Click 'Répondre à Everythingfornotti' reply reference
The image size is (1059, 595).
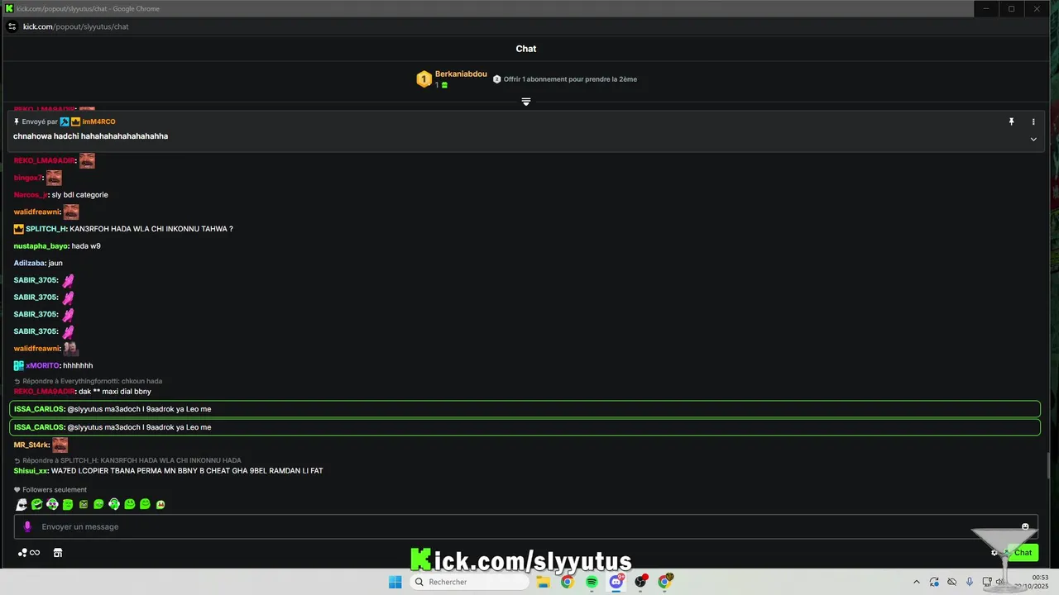coord(88,381)
